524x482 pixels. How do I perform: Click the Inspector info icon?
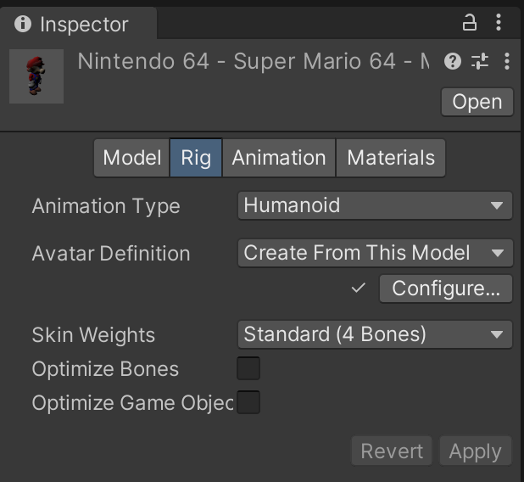pyautogui.click(x=23, y=24)
